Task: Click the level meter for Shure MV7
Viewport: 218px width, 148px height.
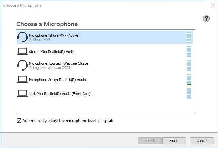Action: [189, 38]
